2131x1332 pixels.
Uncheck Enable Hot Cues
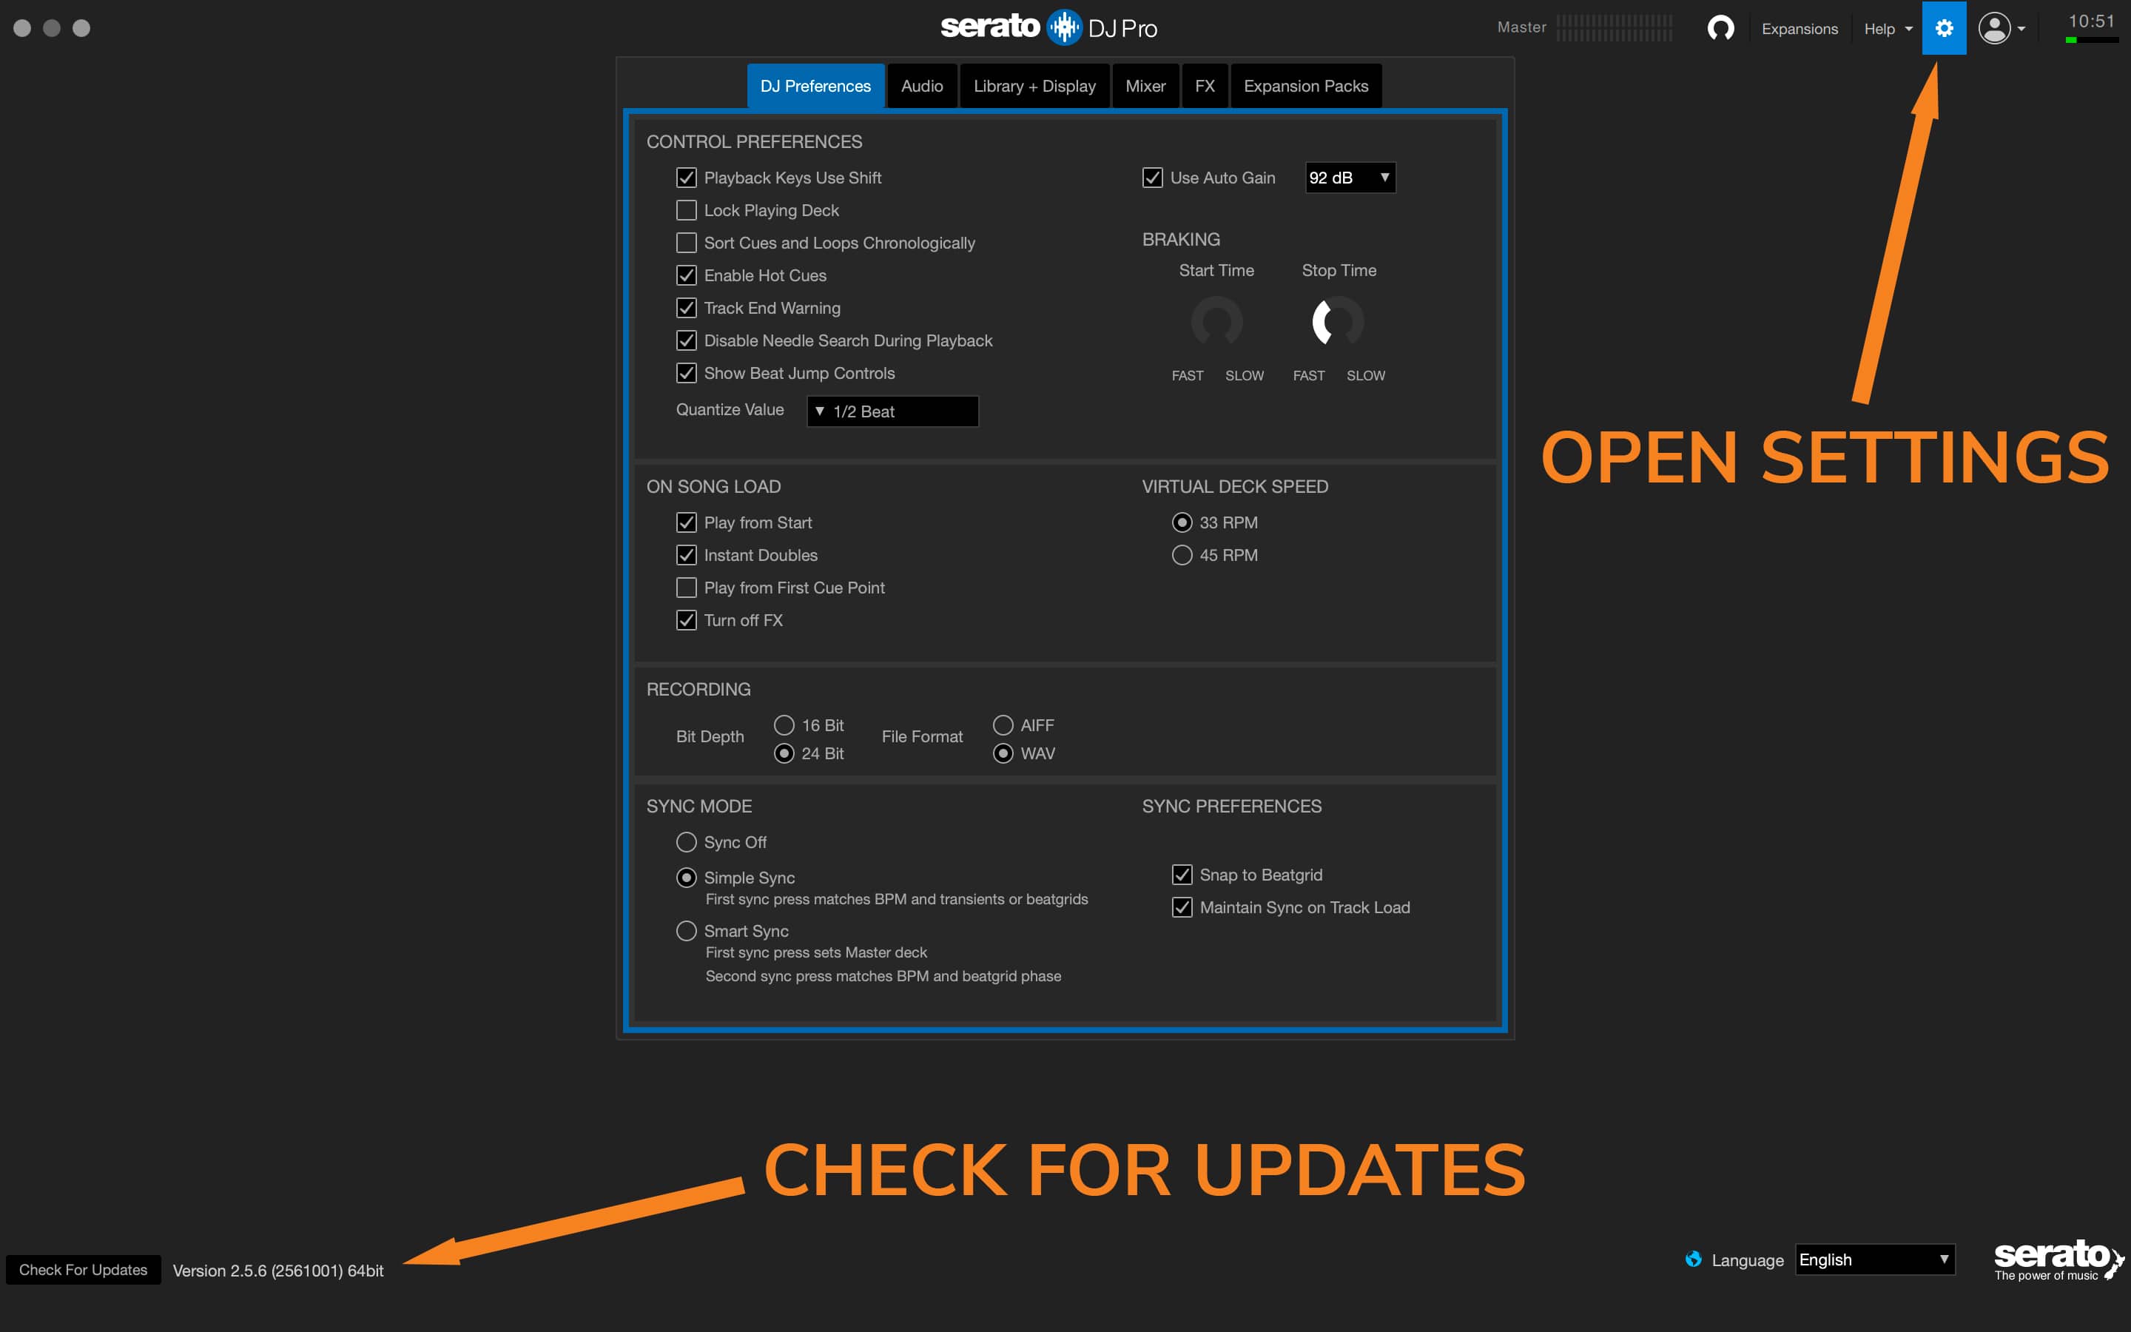(x=686, y=275)
